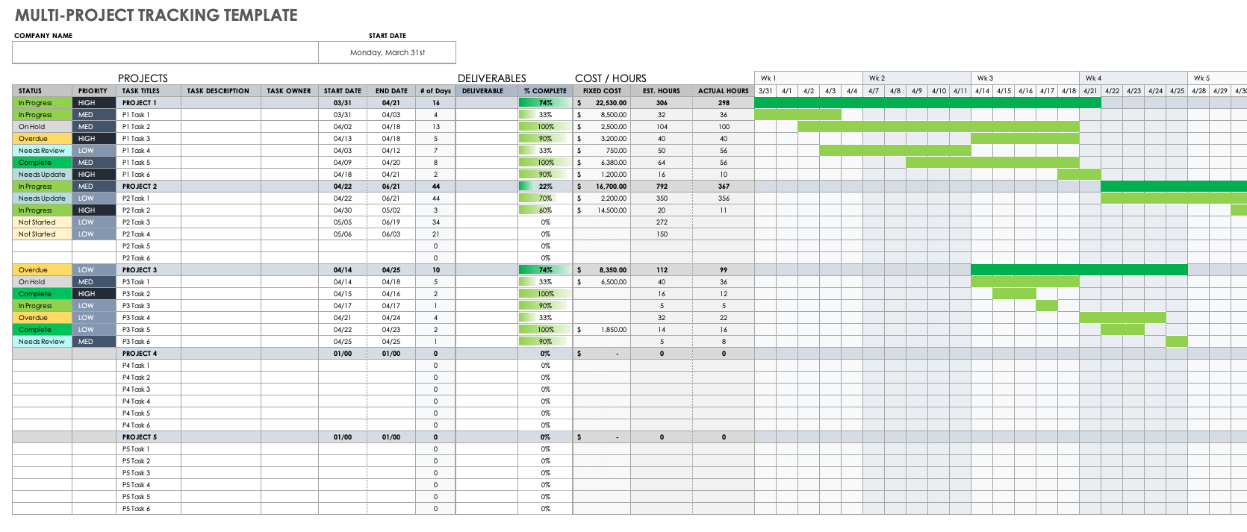Click Not Started status for P2 Task 3

[x=42, y=222]
